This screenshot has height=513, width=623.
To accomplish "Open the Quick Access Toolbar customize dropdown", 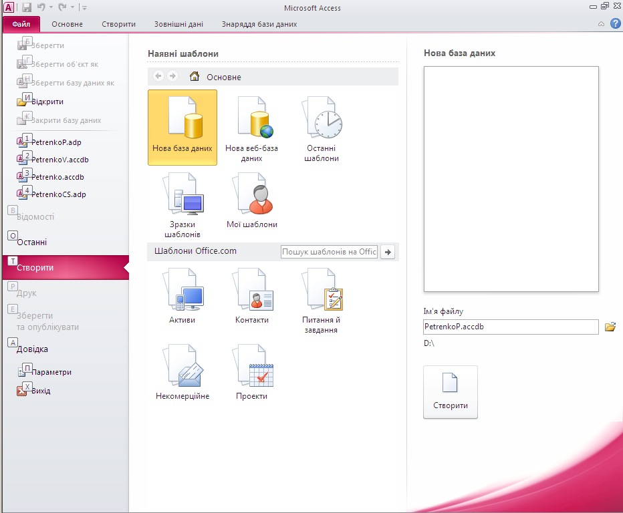I will pos(84,8).
